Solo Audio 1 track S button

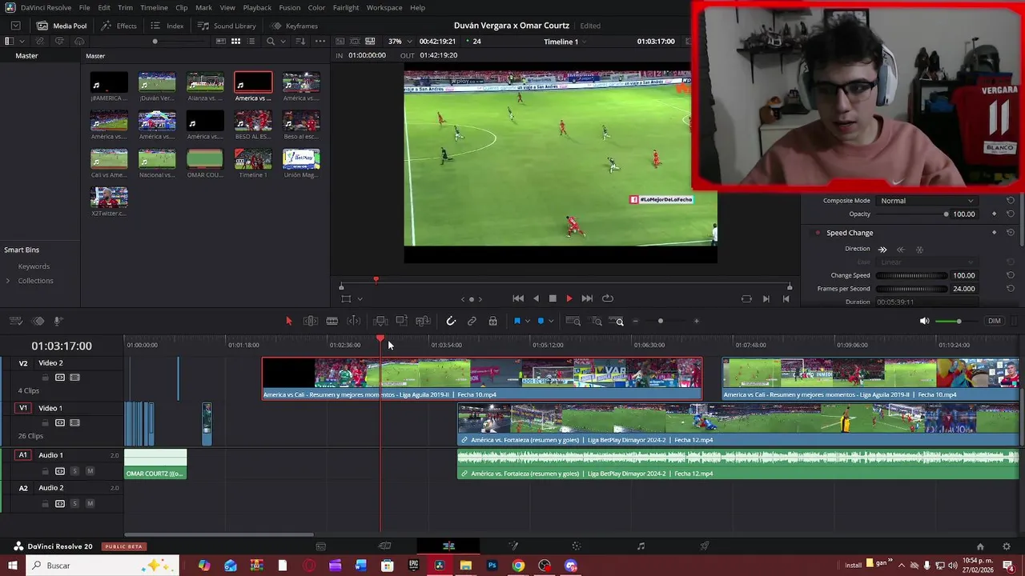tap(74, 471)
